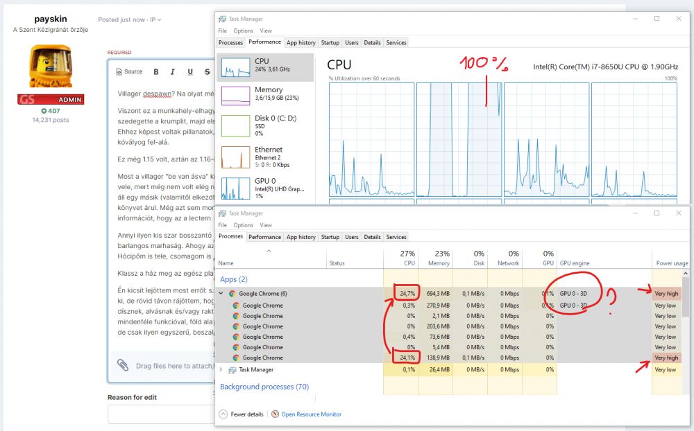Select GPU 0 performance item
Viewport: 694px width, 431px height.
(x=266, y=188)
